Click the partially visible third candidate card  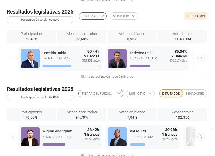(191, 137)
